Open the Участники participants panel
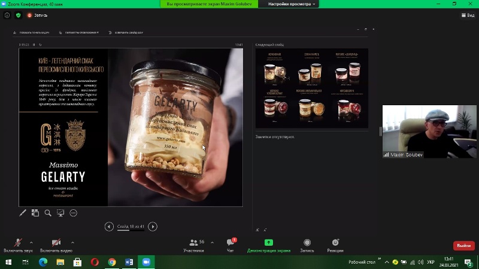 click(x=193, y=246)
